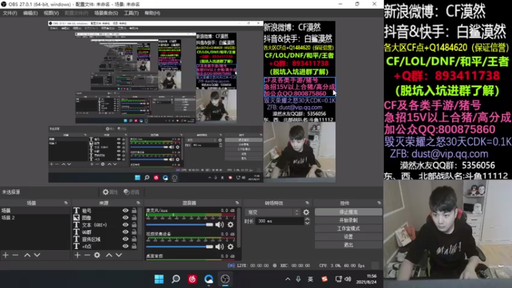
Task: Click 退出 to exit OBS
Action: point(348,245)
